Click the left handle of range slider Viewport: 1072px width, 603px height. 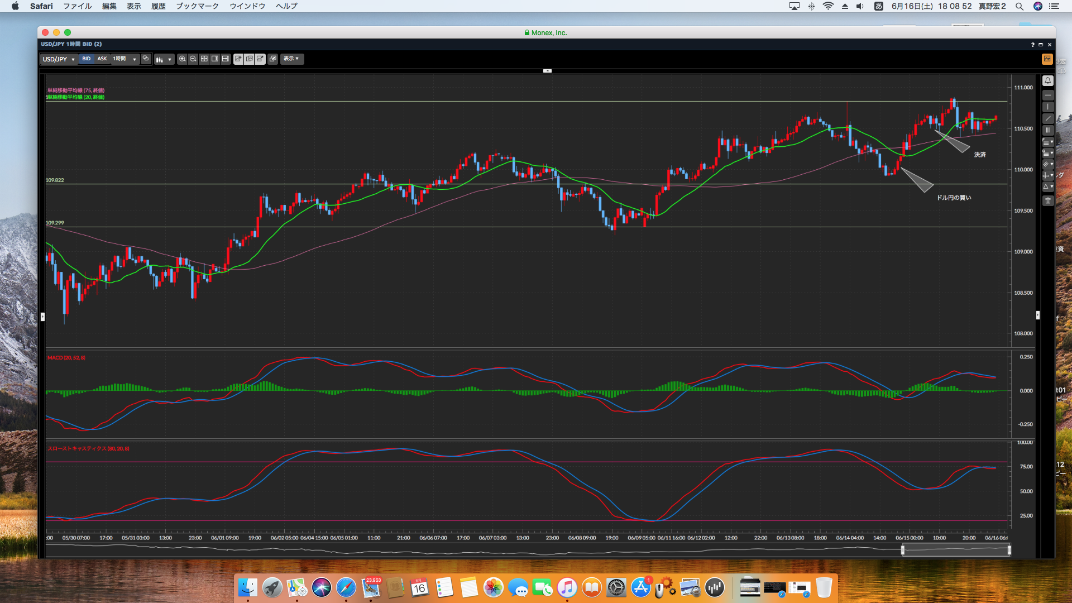903,551
